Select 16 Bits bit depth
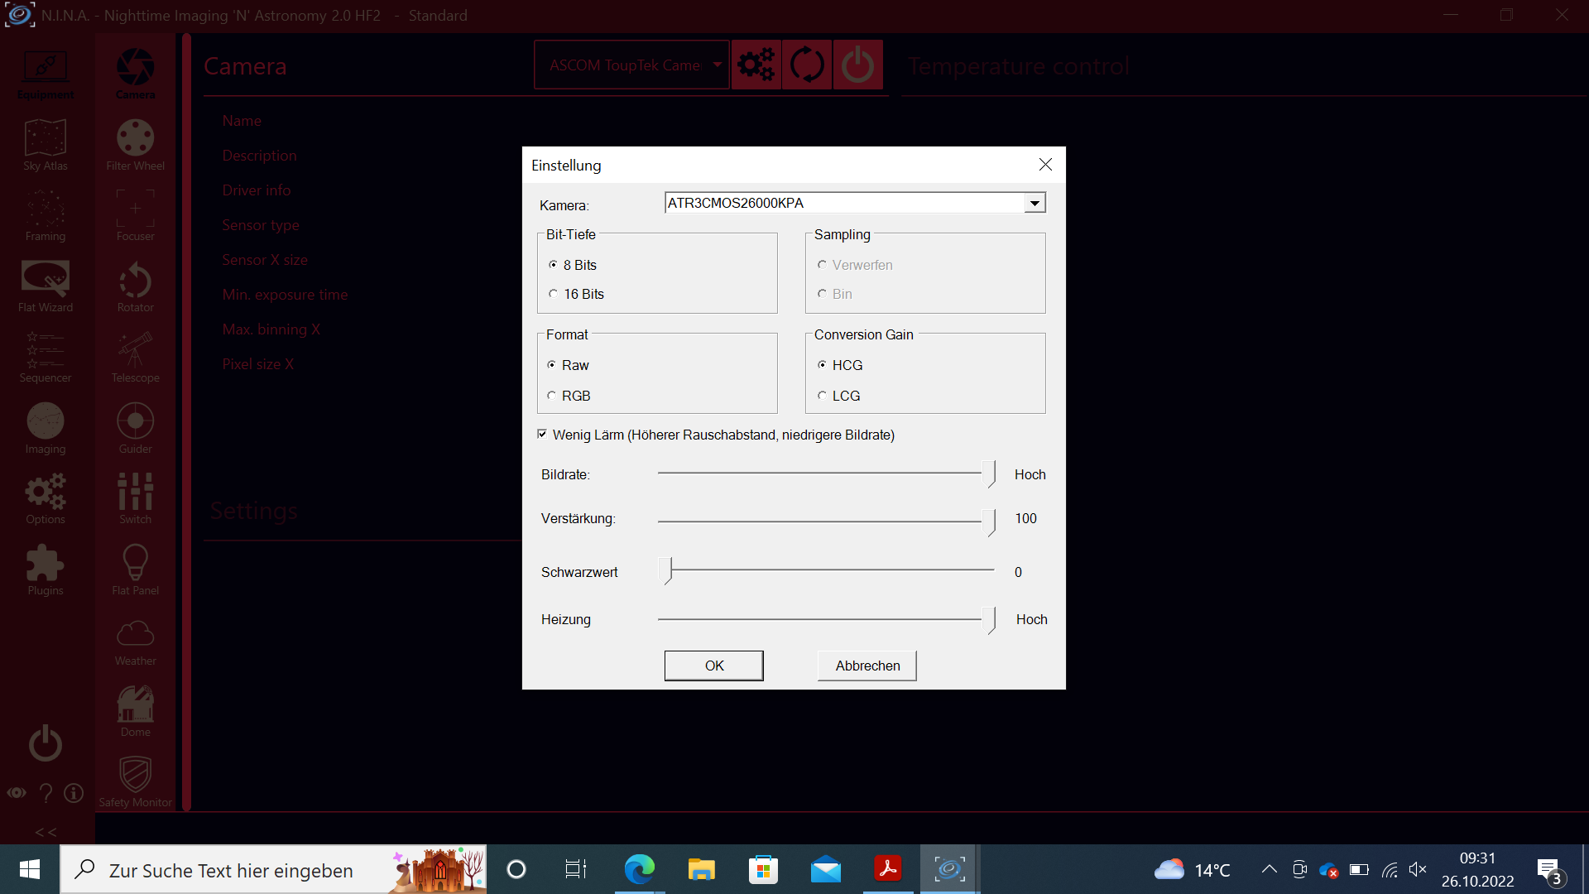The image size is (1589, 894). click(576, 294)
